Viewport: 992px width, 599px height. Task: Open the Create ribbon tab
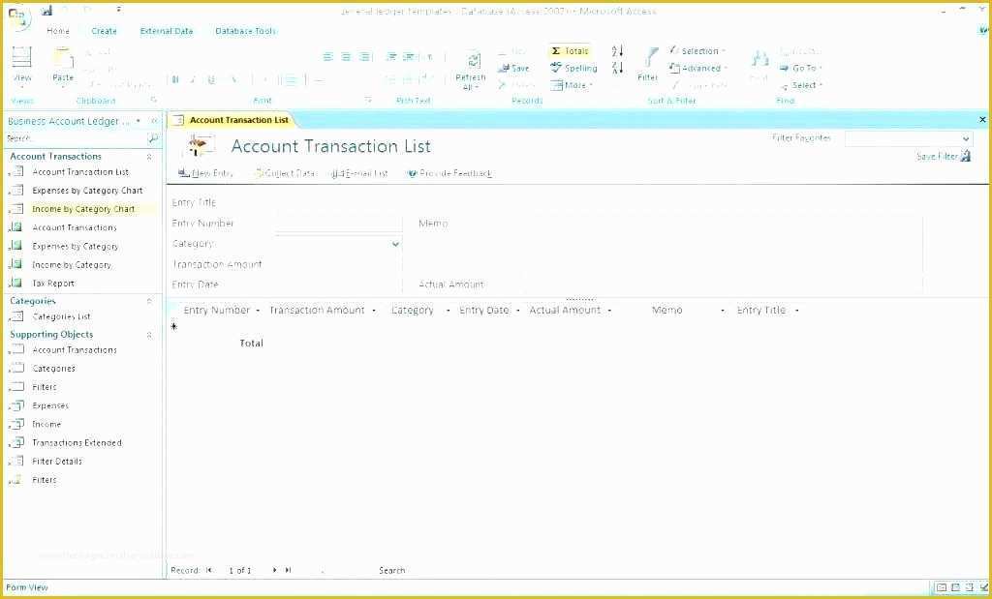(x=104, y=31)
